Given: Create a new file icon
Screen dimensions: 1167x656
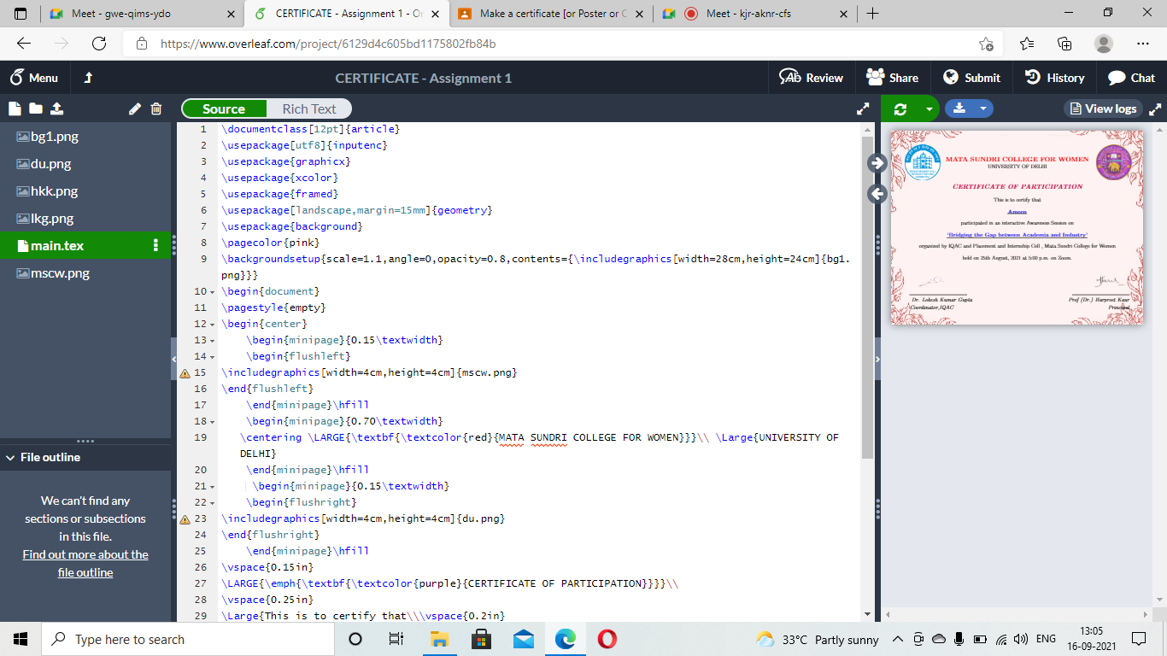Looking at the screenshot, I should (15, 108).
